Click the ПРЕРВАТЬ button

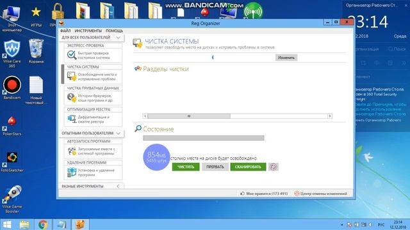215,167
